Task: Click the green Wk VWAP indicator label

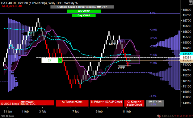Action: coord(84,11)
